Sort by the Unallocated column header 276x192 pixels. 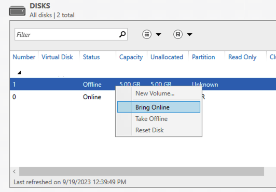coord(167,57)
